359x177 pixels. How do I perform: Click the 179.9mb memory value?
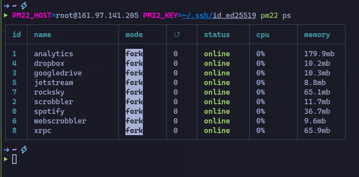319,54
